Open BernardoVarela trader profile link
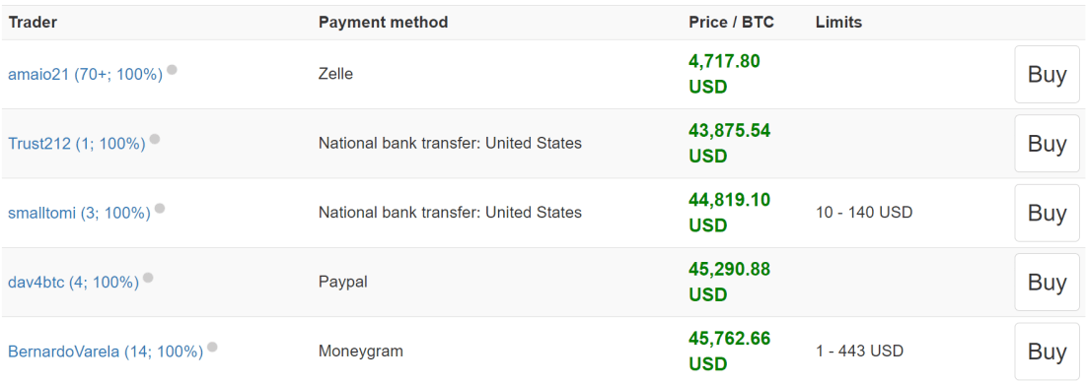Image resolution: width=1086 pixels, height=384 pixels. 106,351
